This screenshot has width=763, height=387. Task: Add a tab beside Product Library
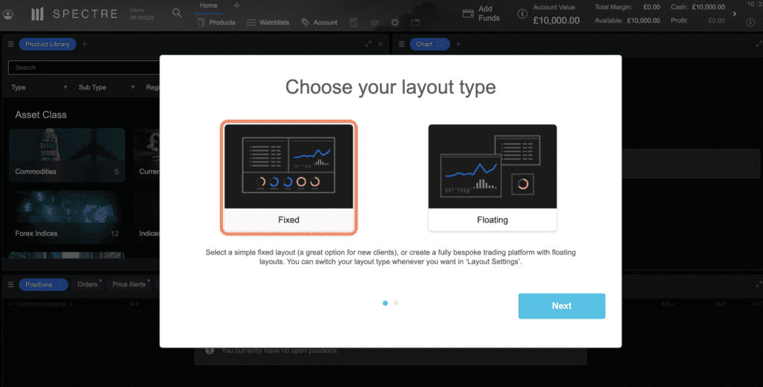coord(84,44)
